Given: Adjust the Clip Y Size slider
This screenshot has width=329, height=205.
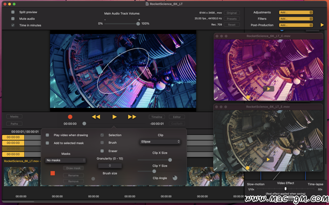Looking at the screenshot, I should 155,171.
